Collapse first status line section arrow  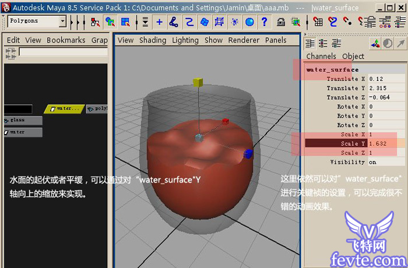pos(72,22)
